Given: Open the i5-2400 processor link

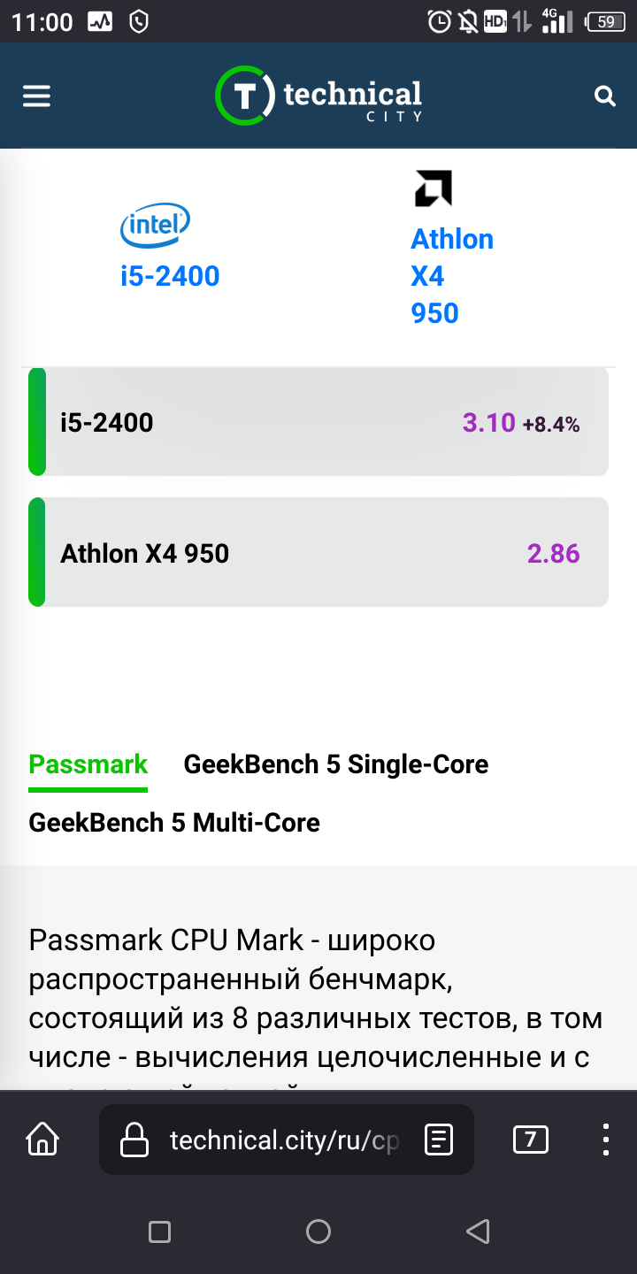Looking at the screenshot, I should click(170, 276).
